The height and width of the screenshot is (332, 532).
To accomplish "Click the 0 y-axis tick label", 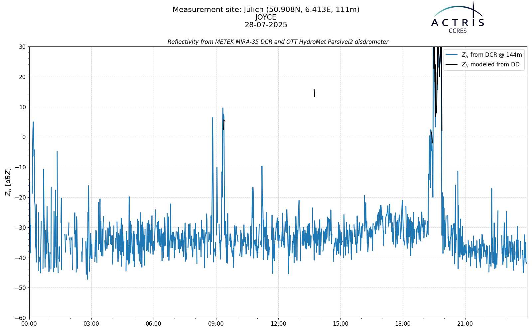I will click(x=24, y=137).
